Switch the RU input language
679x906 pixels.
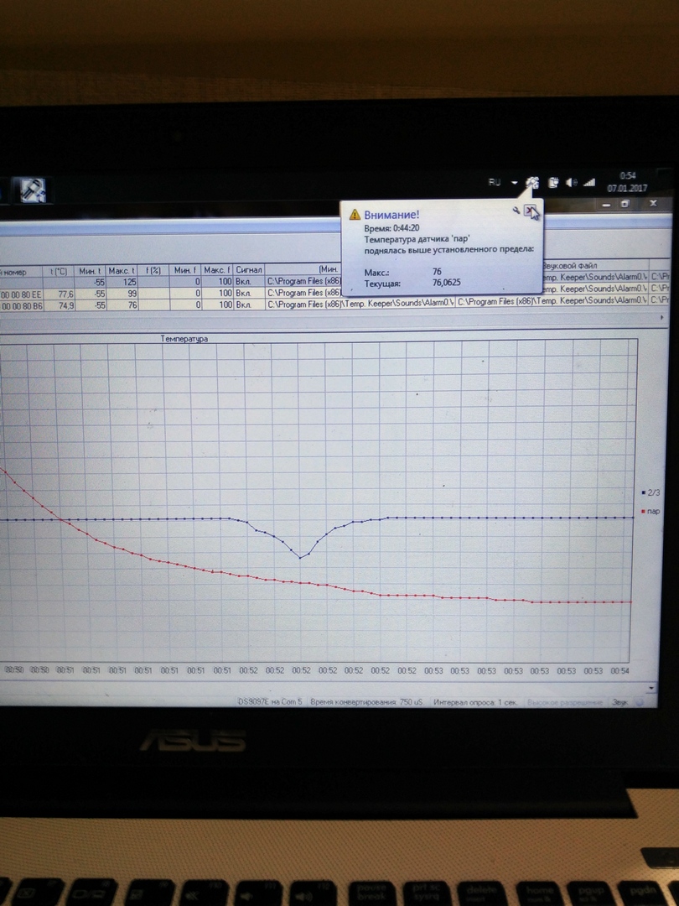point(495,182)
